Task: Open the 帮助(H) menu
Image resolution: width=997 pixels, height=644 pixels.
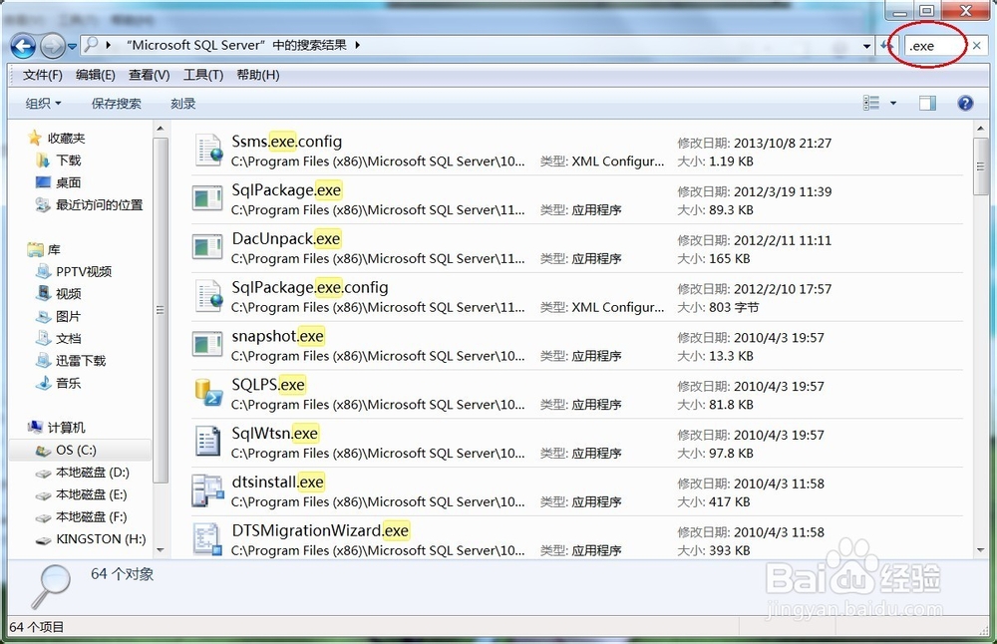Action: 258,75
